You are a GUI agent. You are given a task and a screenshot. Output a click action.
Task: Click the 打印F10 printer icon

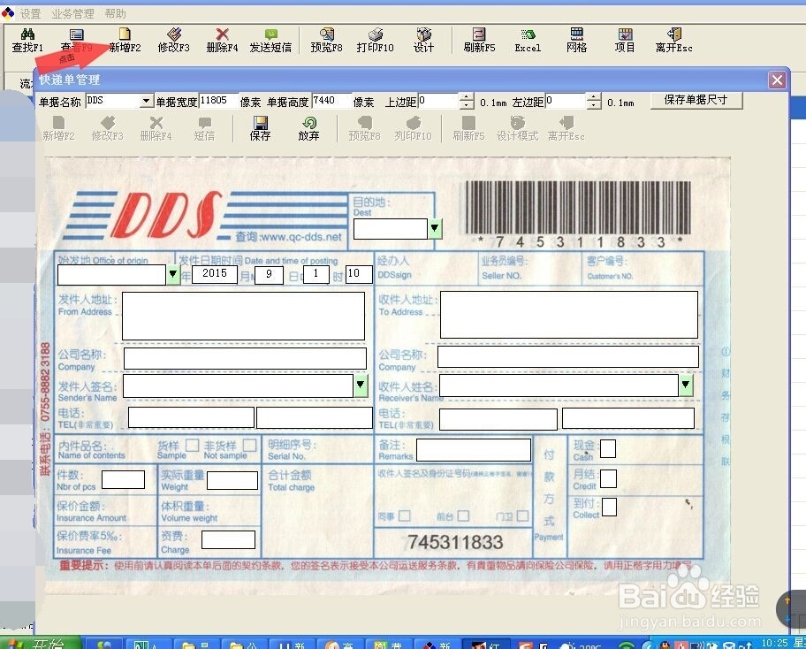(376, 34)
